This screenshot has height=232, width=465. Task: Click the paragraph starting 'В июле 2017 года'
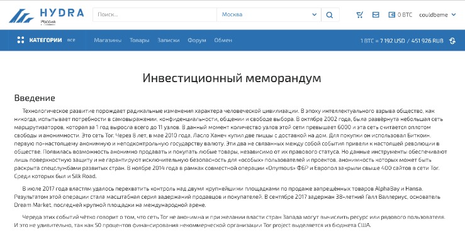pos(227,197)
